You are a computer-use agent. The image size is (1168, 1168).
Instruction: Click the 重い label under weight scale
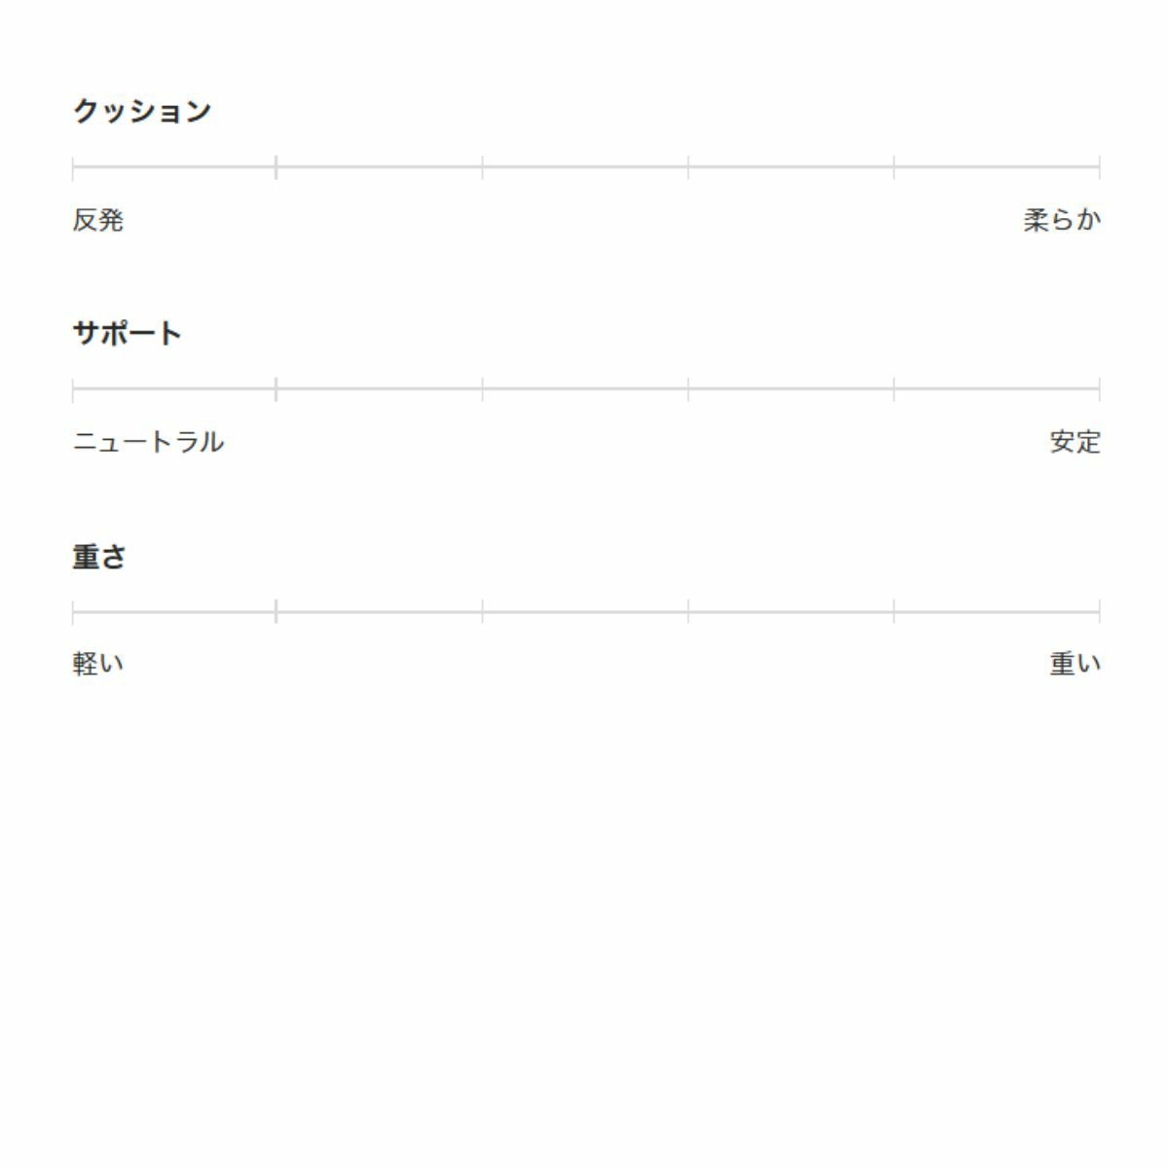tap(1075, 664)
